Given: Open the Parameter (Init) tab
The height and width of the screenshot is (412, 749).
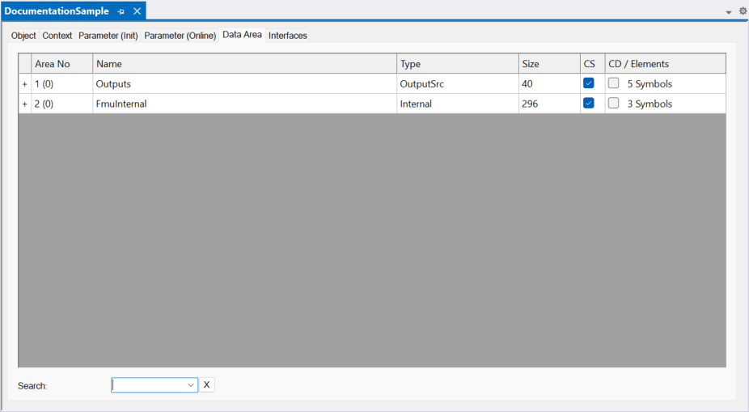Looking at the screenshot, I should (108, 36).
